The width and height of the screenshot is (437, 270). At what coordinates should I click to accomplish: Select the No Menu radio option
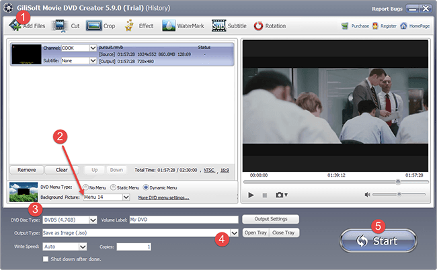85,187
